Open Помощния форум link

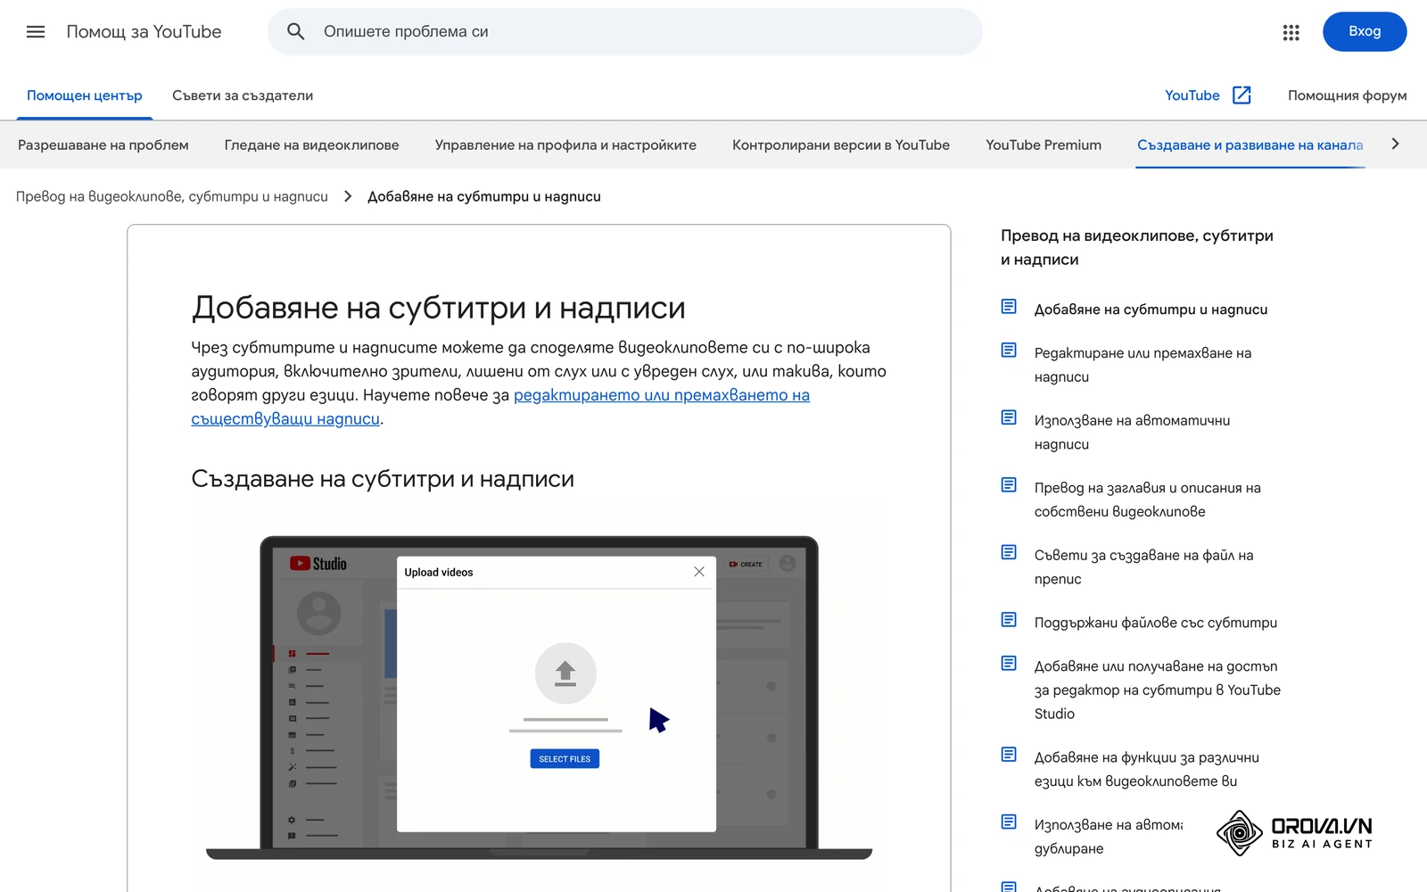(x=1347, y=95)
